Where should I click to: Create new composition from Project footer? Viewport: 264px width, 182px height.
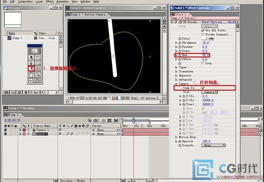[19, 92]
